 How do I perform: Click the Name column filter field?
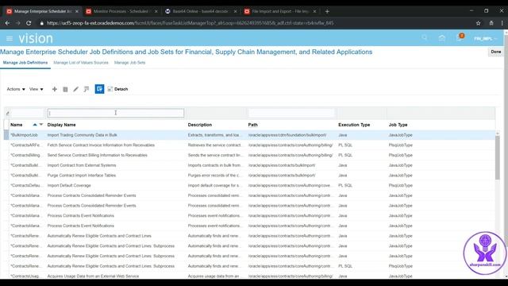(x=27, y=113)
